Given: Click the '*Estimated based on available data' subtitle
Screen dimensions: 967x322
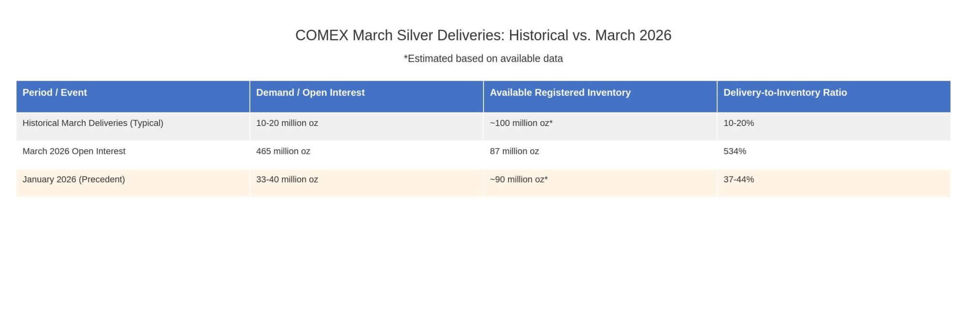Looking at the screenshot, I should pyautogui.click(x=483, y=58).
